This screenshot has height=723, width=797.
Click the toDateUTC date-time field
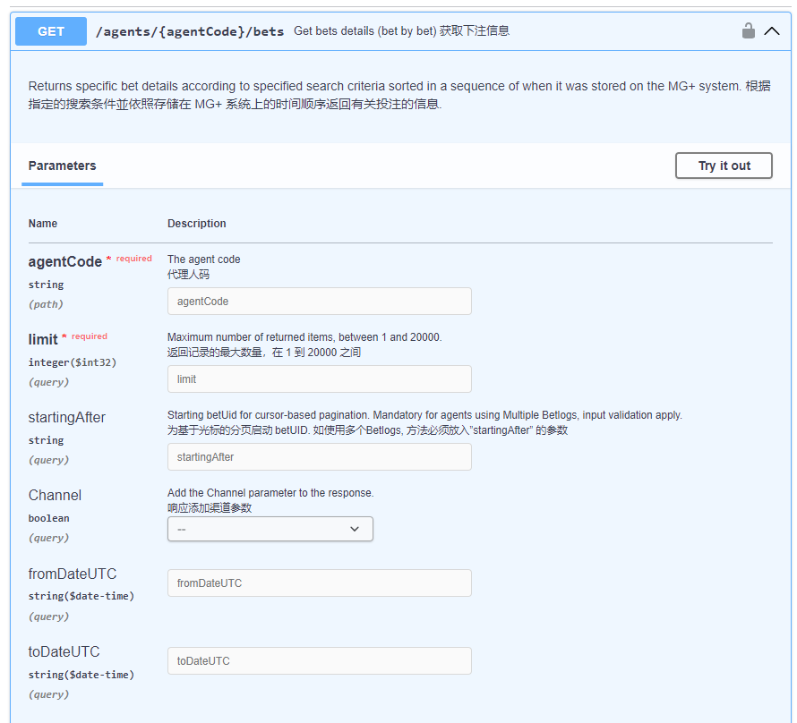click(x=319, y=661)
